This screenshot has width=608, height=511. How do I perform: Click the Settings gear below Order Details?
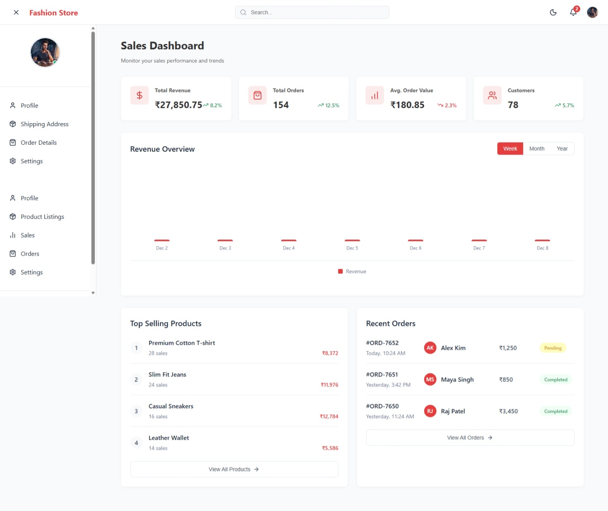point(13,161)
